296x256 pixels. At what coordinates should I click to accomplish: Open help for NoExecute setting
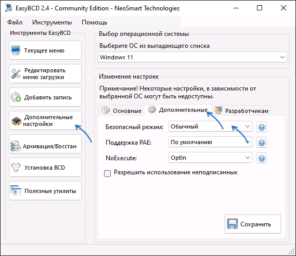pos(262,158)
